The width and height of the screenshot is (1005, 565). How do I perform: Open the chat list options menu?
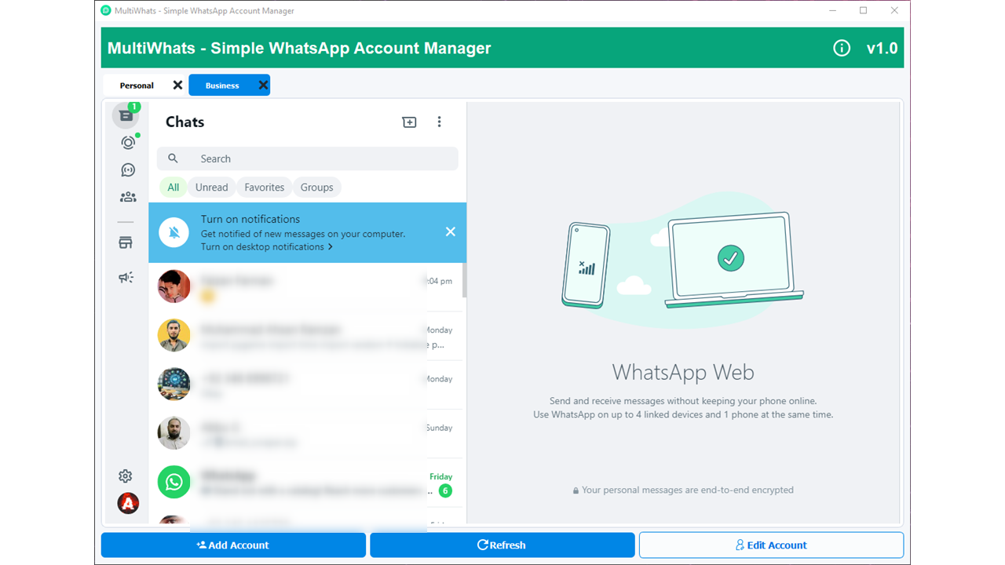point(440,122)
